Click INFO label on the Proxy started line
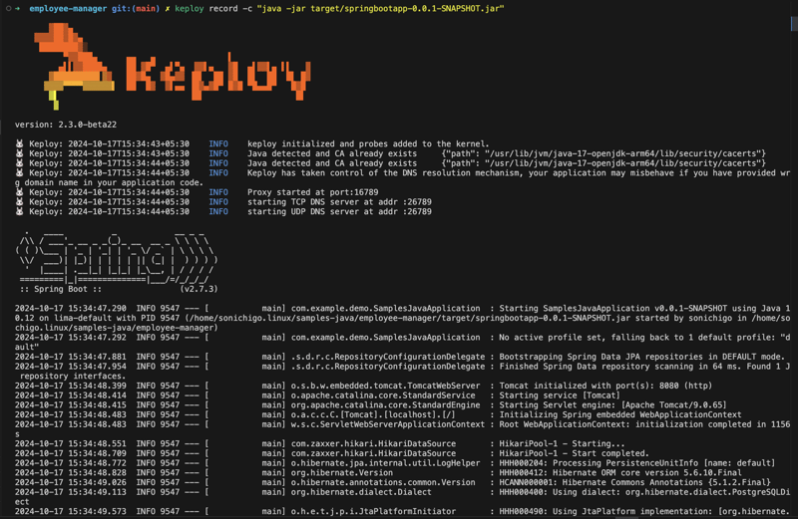 pos(218,192)
